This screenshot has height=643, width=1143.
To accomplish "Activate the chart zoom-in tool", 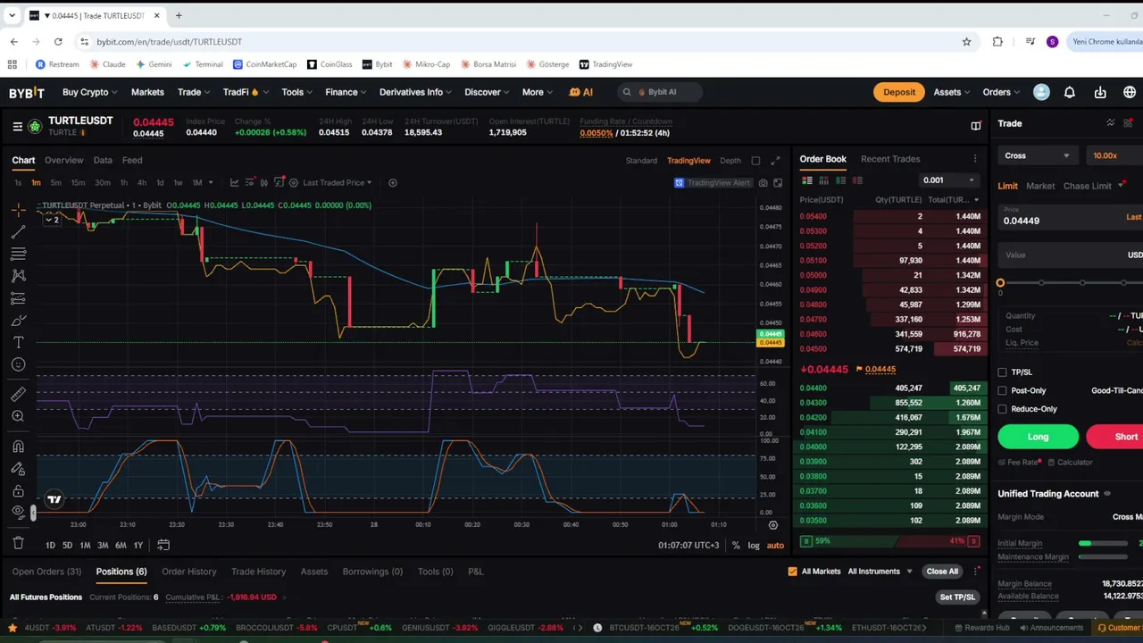I will pos(18,416).
